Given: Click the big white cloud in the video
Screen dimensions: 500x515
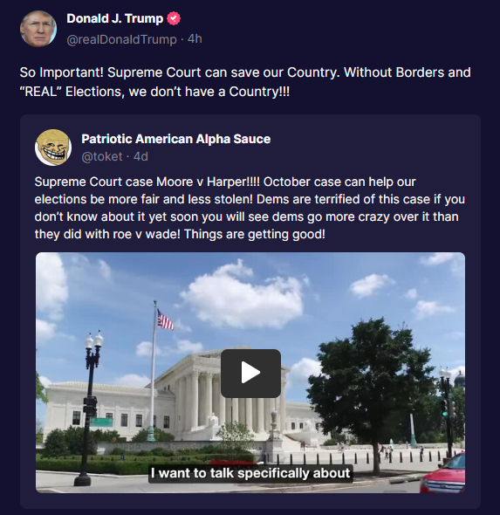Looking at the screenshot, I should 243,298.
